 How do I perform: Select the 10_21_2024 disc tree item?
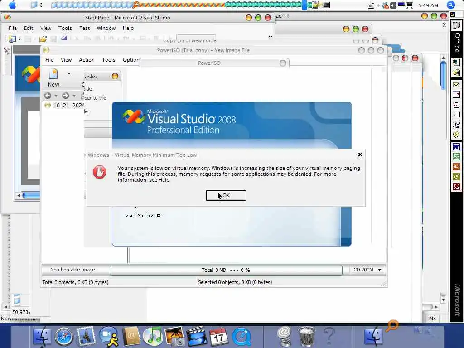coord(64,105)
